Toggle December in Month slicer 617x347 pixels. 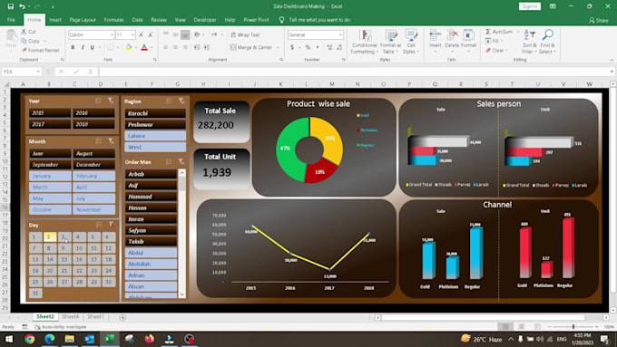[93, 165]
